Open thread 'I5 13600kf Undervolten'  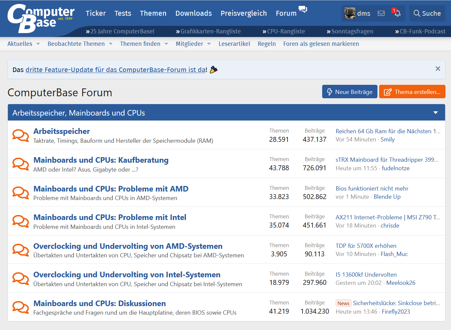click(366, 275)
